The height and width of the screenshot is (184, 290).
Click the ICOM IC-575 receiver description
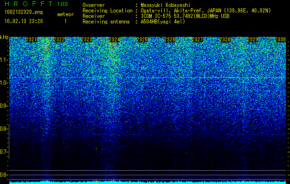click(185, 16)
